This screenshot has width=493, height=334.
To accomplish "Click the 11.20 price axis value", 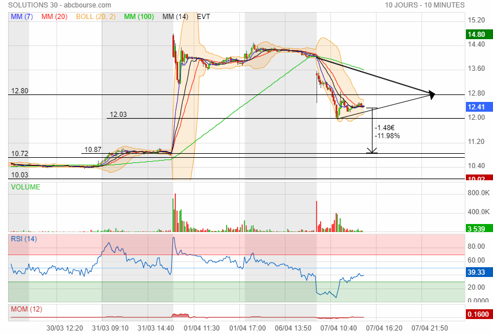I will coord(476,142).
